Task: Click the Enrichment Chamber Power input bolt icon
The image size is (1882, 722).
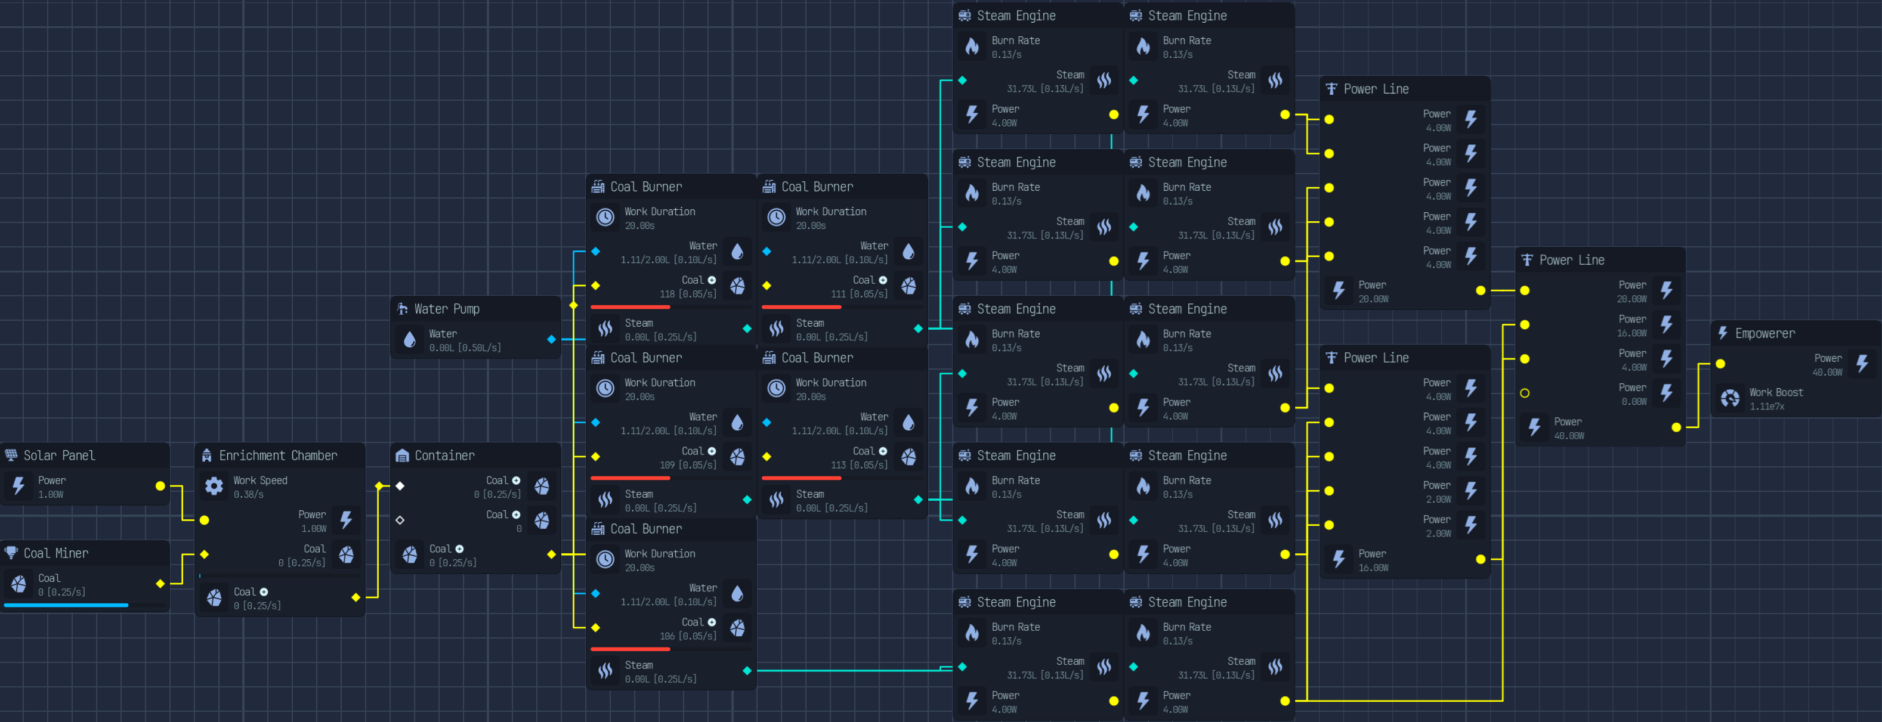Action: pos(347,520)
